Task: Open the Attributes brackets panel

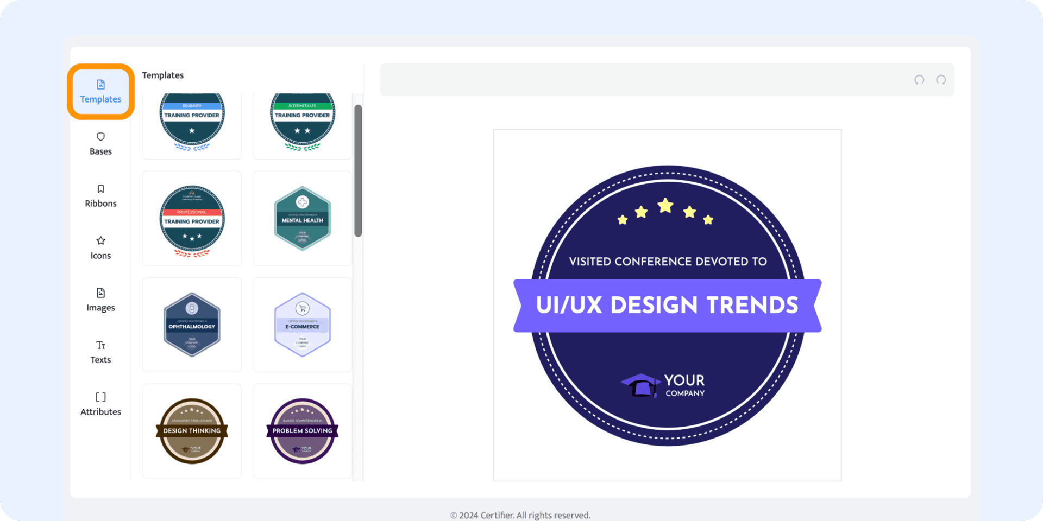Action: [100, 404]
